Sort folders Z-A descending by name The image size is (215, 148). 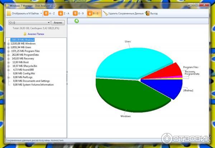64,13
